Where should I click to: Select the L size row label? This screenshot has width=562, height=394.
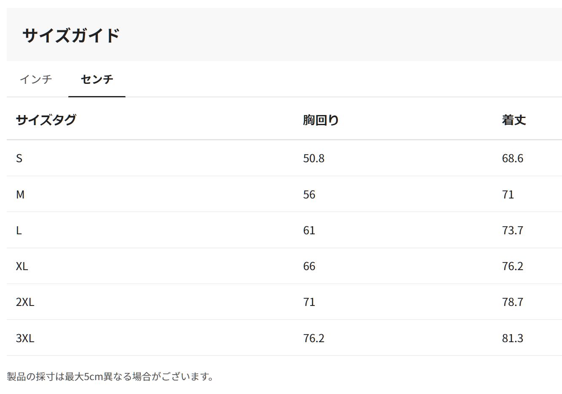pyautogui.click(x=19, y=231)
